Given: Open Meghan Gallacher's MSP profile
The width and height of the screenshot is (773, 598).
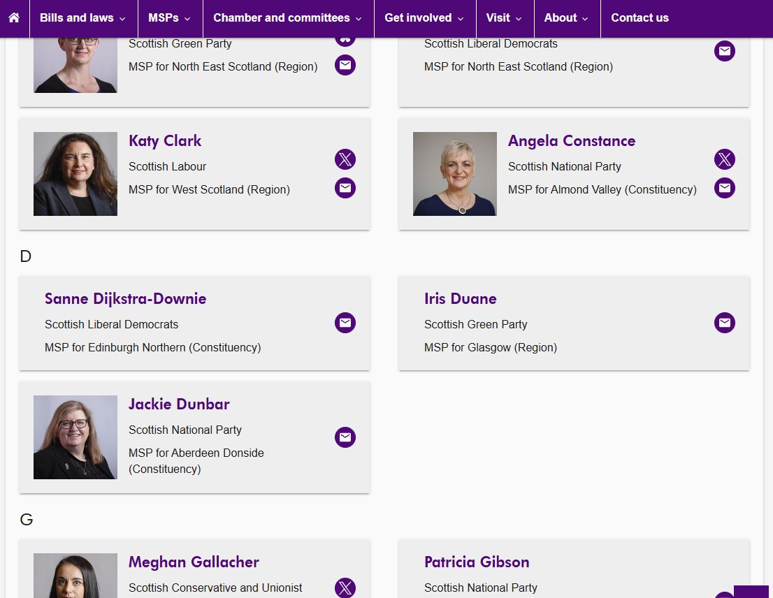Looking at the screenshot, I should [194, 562].
